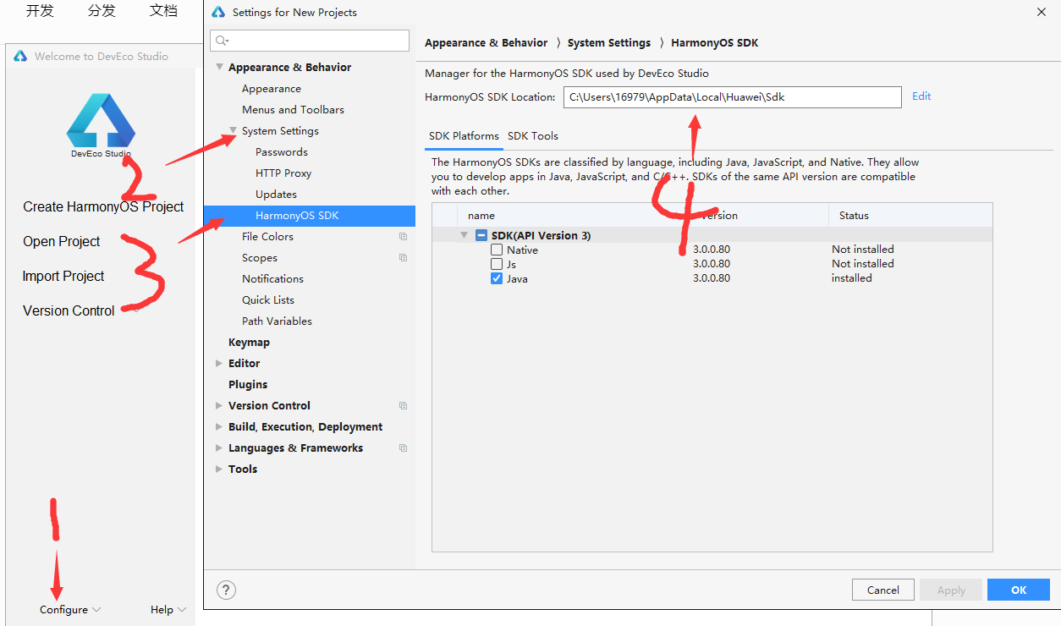Screen dimensions: 1061x626
Task: Click Create HarmonyOS Project
Action: (x=103, y=207)
